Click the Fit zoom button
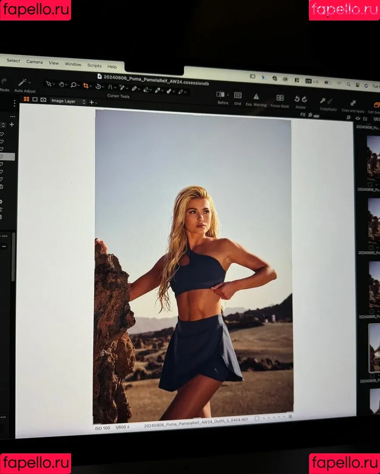The image size is (380, 474). (x=302, y=115)
